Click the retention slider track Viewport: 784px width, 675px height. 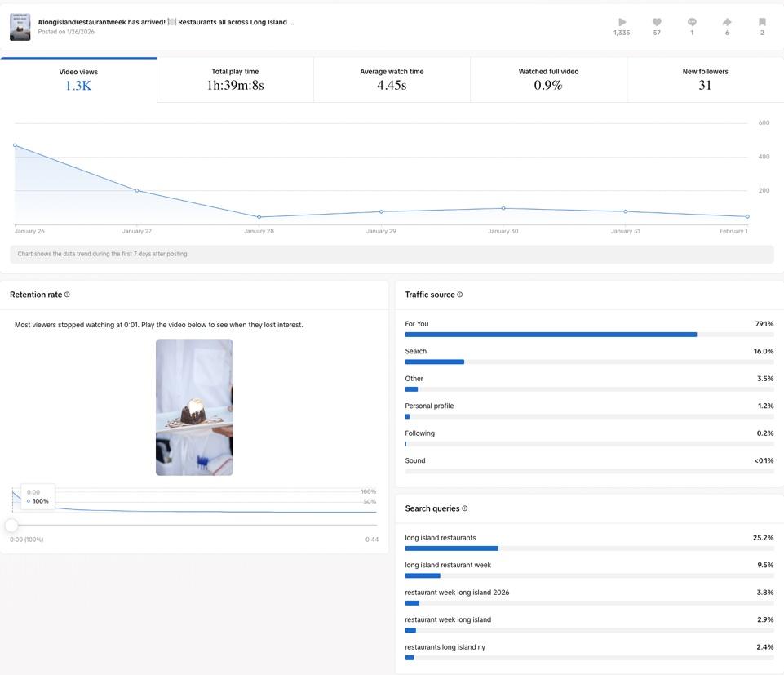pyautogui.click(x=194, y=526)
